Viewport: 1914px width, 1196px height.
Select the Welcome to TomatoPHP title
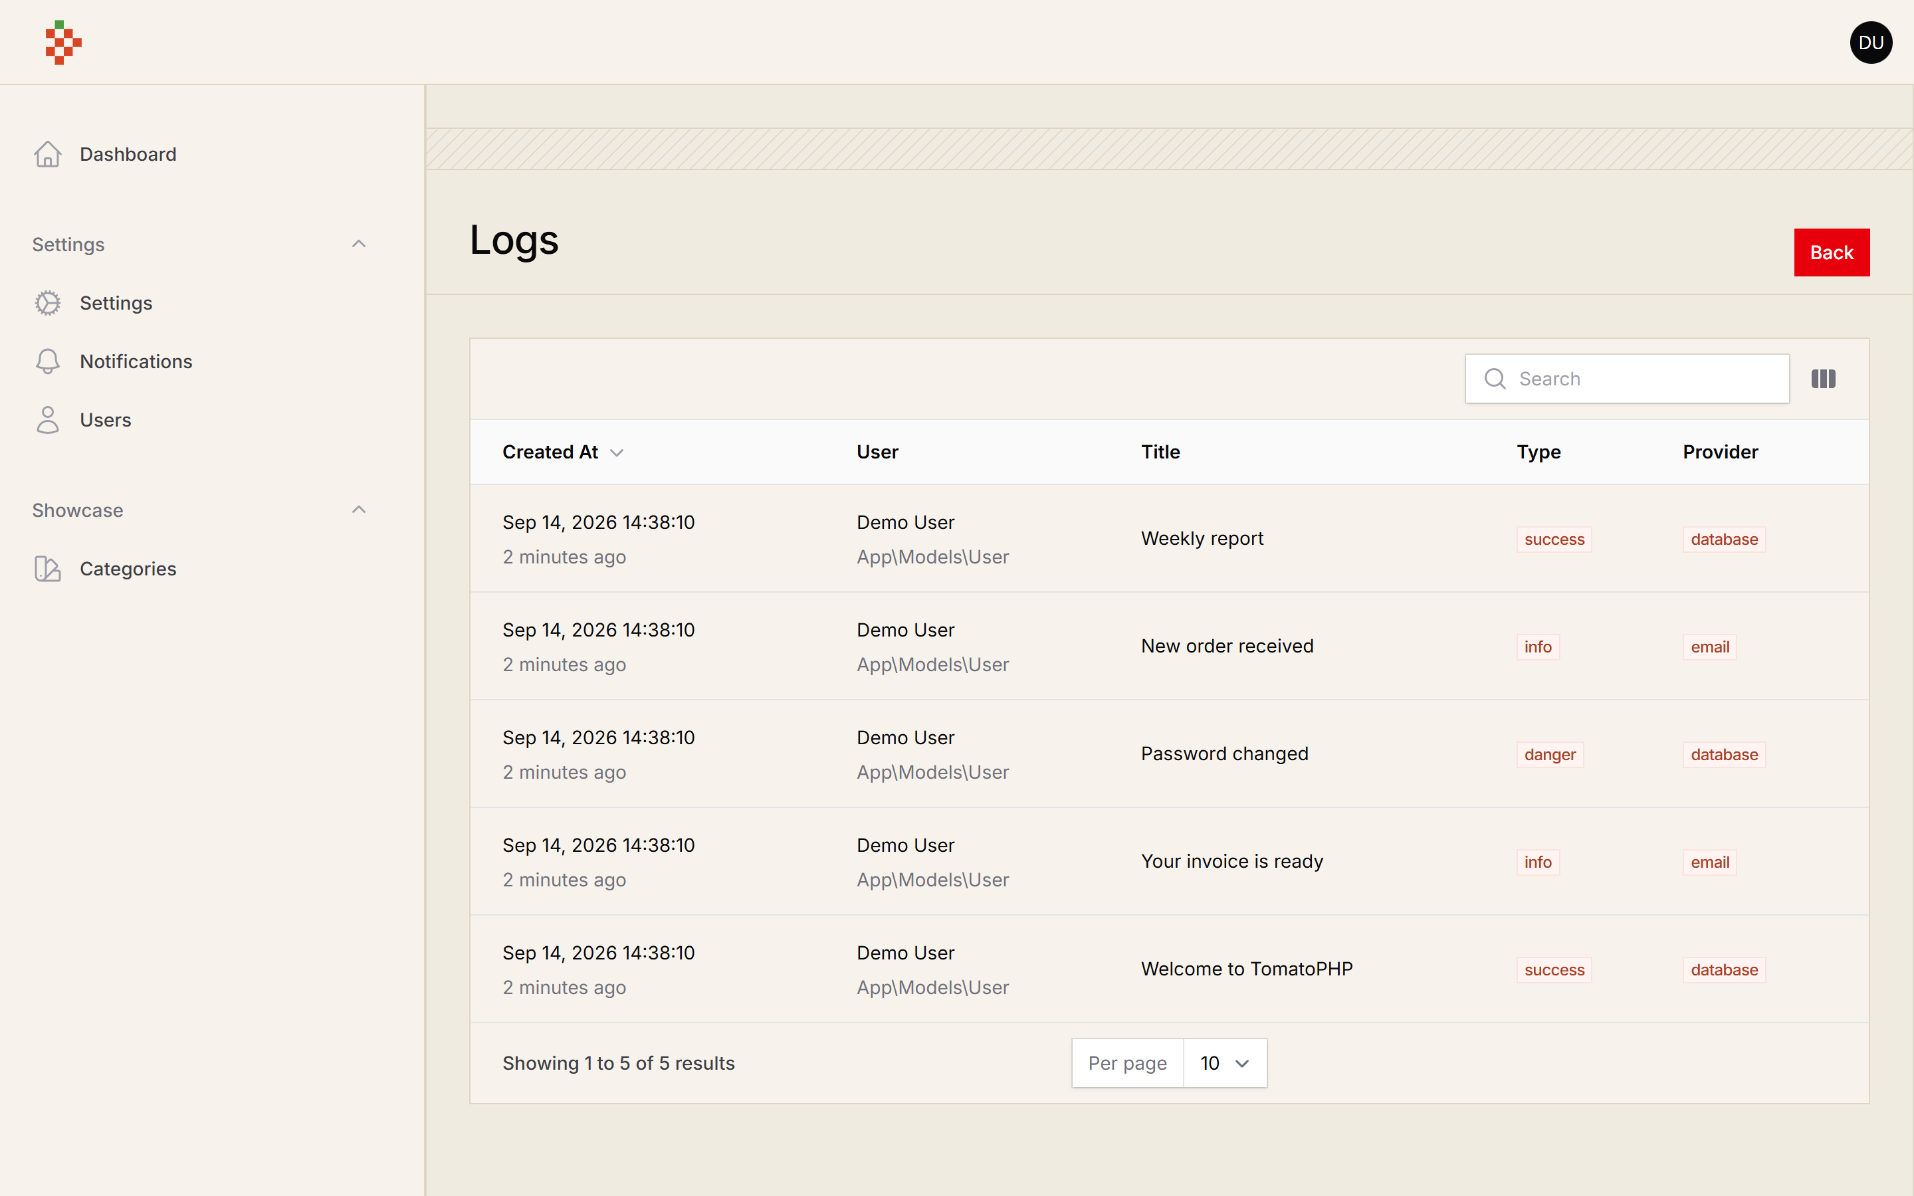point(1247,969)
